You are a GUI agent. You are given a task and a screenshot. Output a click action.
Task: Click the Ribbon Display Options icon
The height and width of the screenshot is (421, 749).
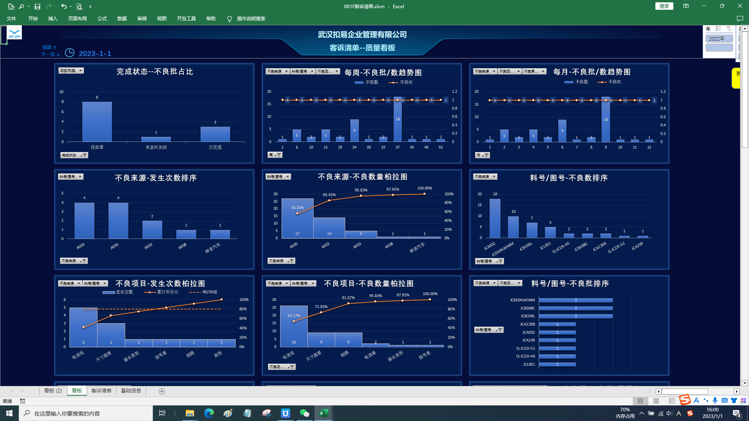[x=686, y=6]
